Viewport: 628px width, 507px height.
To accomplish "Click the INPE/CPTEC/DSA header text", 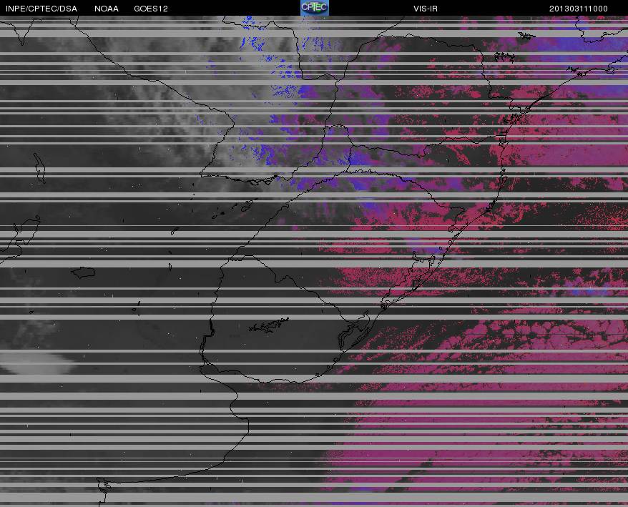I will pos(41,9).
